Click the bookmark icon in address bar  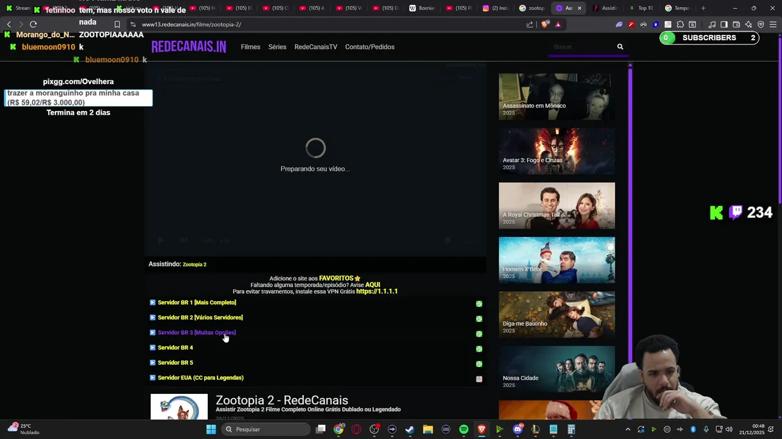pos(117,24)
